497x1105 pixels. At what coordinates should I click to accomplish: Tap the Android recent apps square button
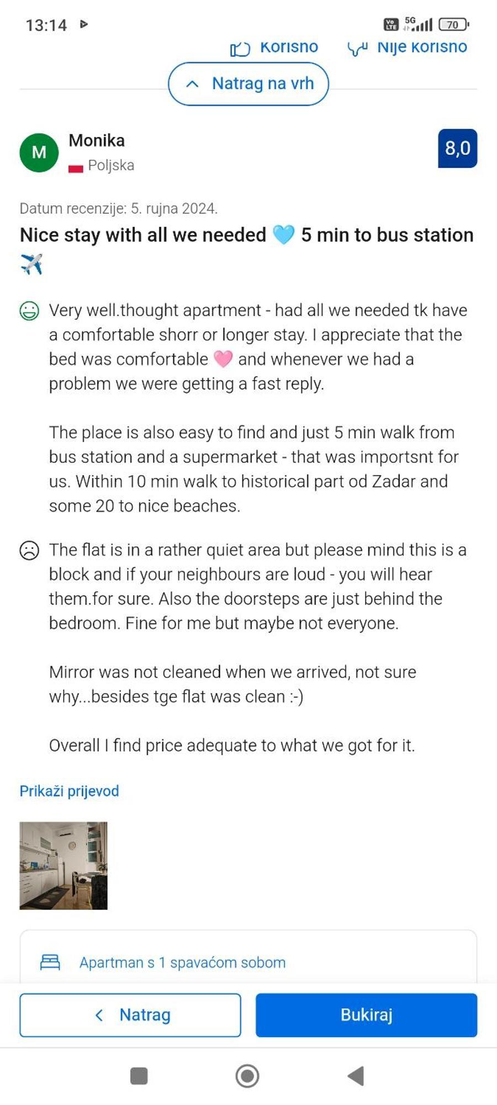pyautogui.click(x=139, y=1076)
